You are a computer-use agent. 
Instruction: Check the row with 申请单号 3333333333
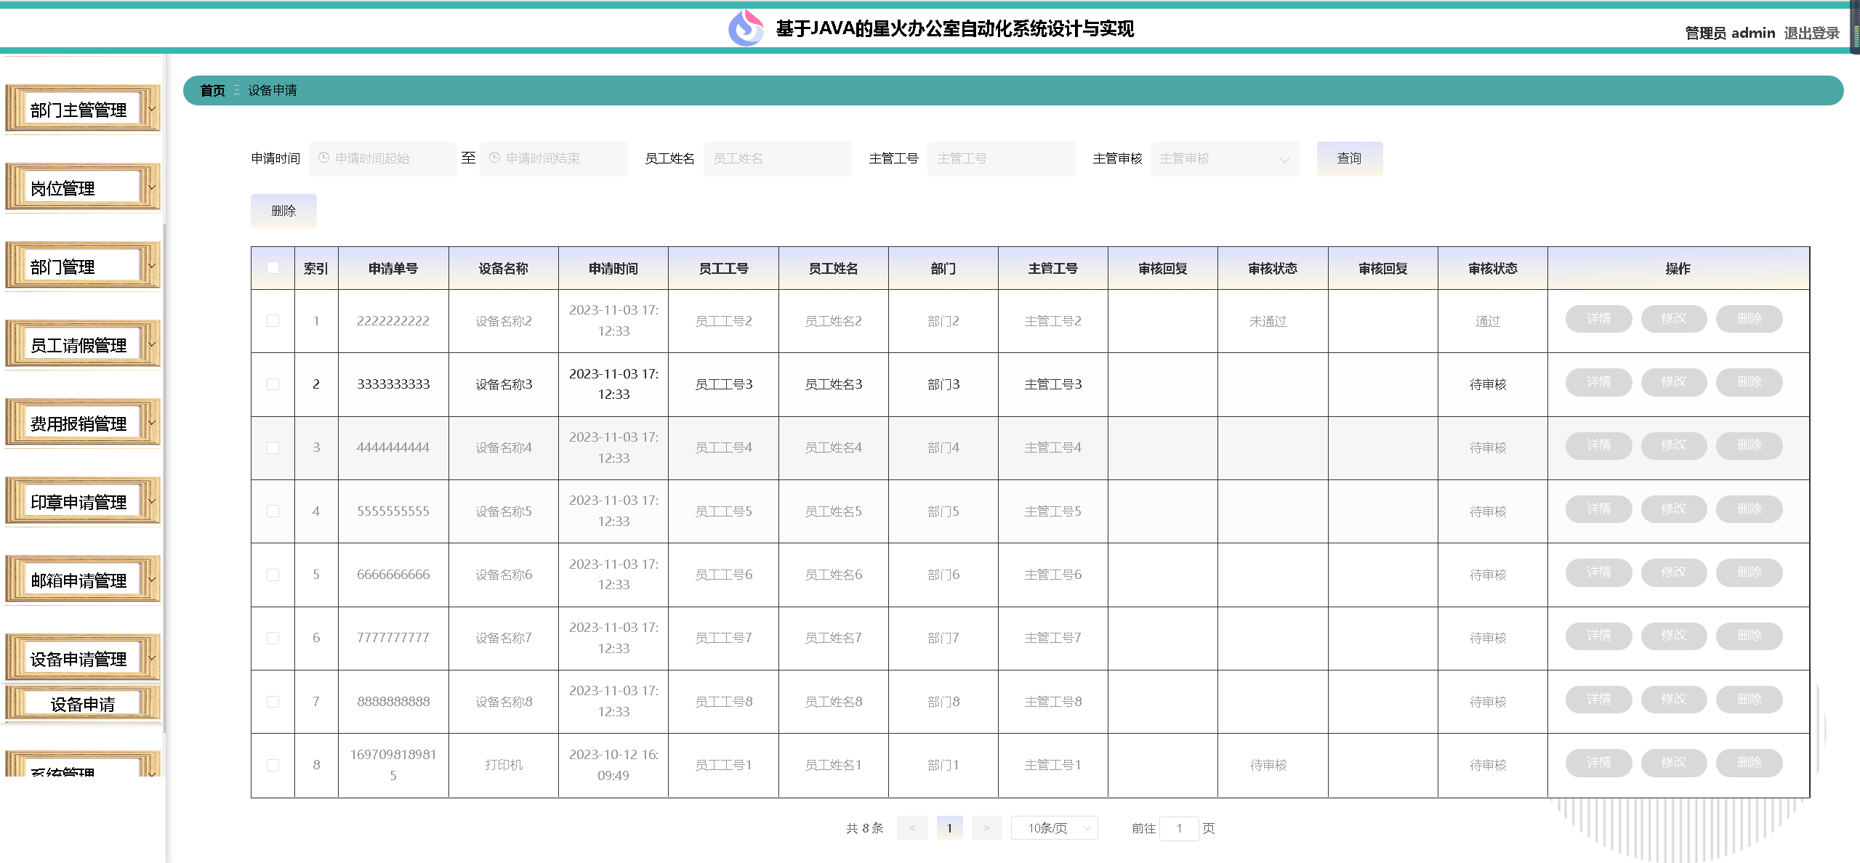pyautogui.click(x=273, y=384)
